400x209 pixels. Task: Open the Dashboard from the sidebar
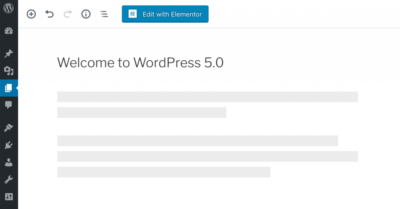click(9, 32)
